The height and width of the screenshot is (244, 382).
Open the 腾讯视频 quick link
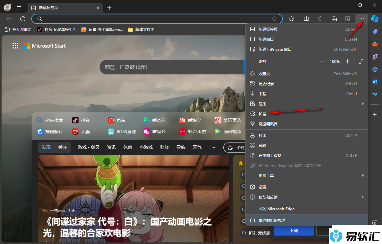(x=228, y=132)
